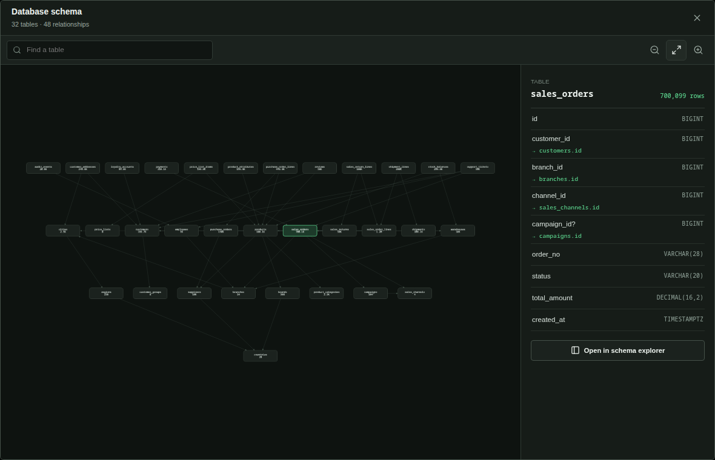The height and width of the screenshot is (460, 715).
Task: Click the status column row
Action: [617, 277]
